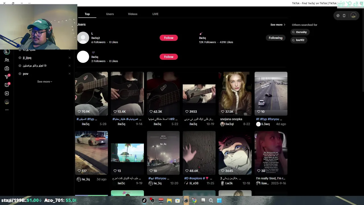
Task: Click Get Coins icon in top-right pill
Action: 338,16
